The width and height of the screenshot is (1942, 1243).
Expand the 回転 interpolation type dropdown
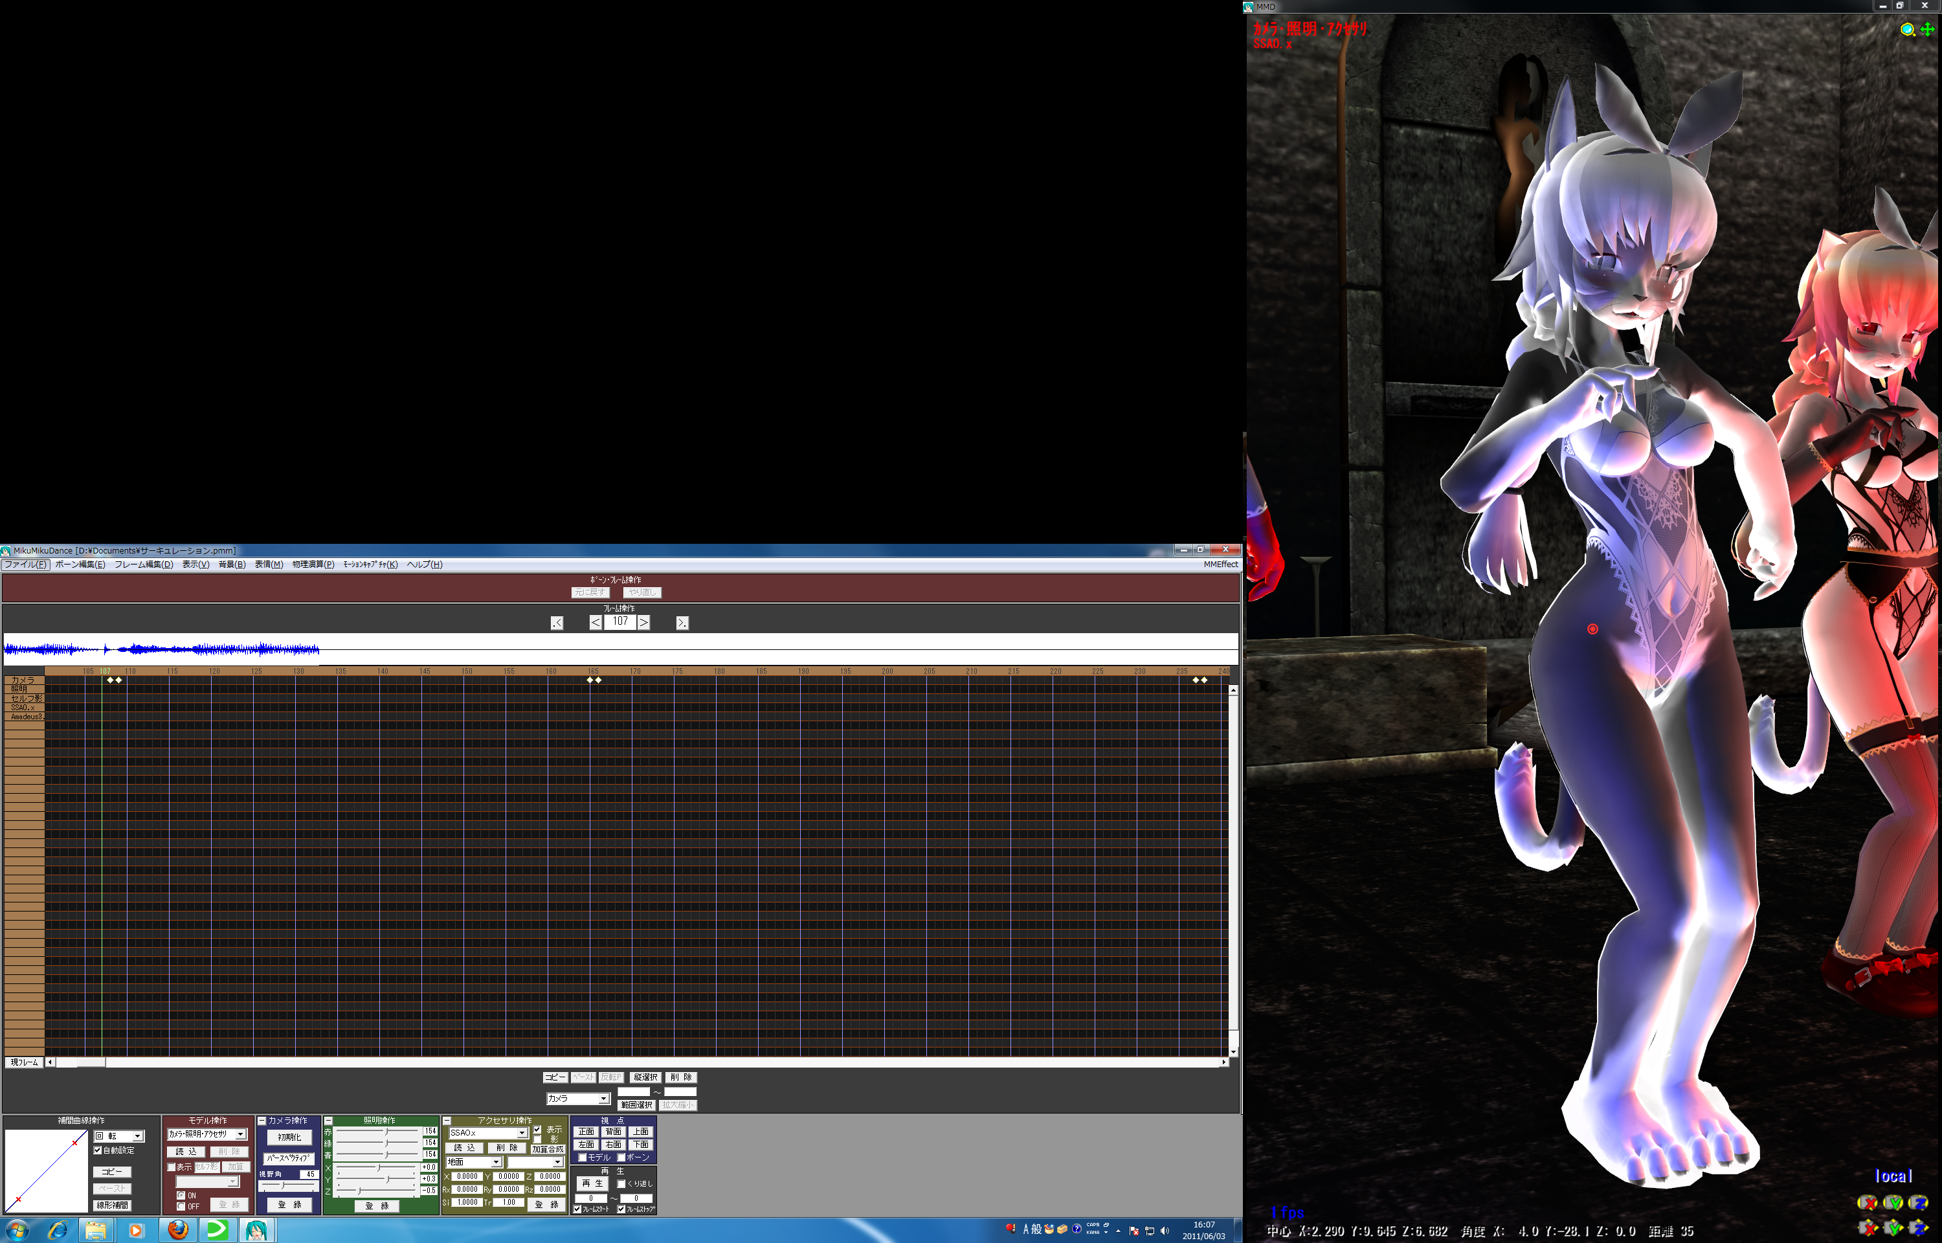click(137, 1136)
